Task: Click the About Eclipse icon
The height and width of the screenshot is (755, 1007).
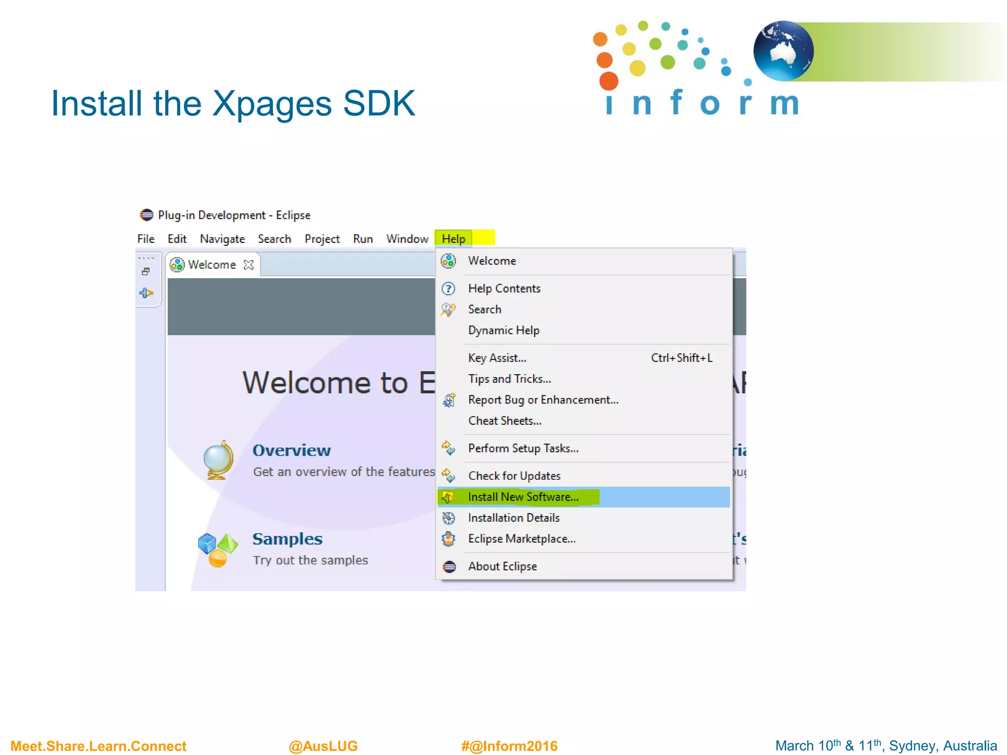Action: click(x=449, y=566)
